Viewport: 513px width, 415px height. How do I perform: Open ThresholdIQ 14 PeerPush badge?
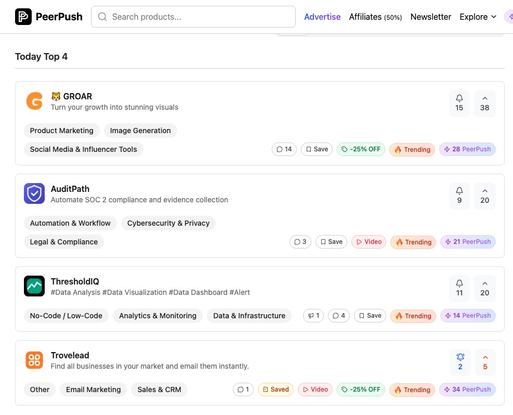click(468, 316)
